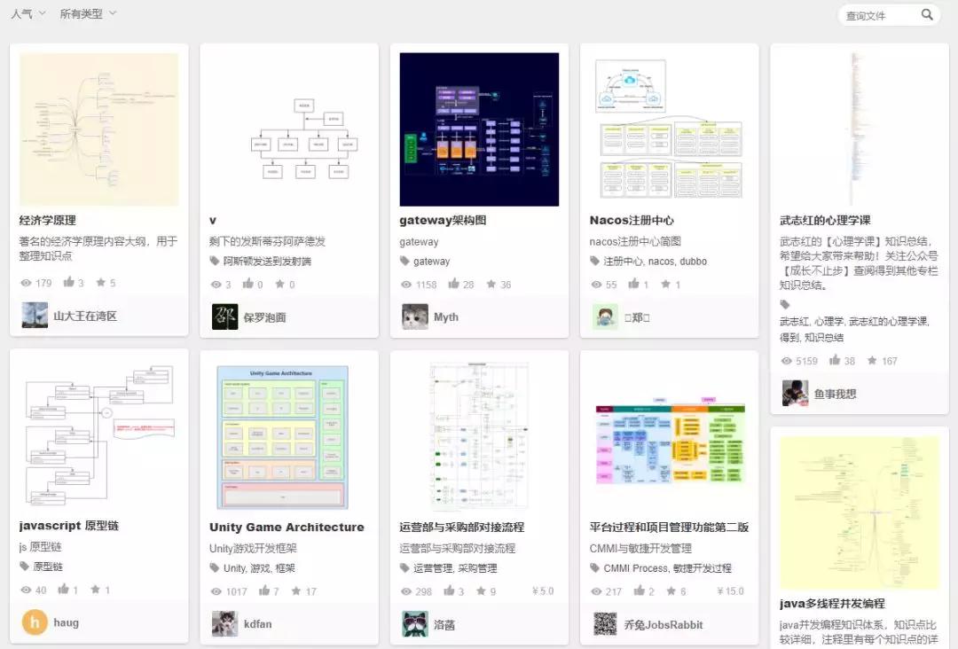Image resolution: width=958 pixels, height=649 pixels.
Task: Open the 人气 sorting dropdown
Action: 26,13
